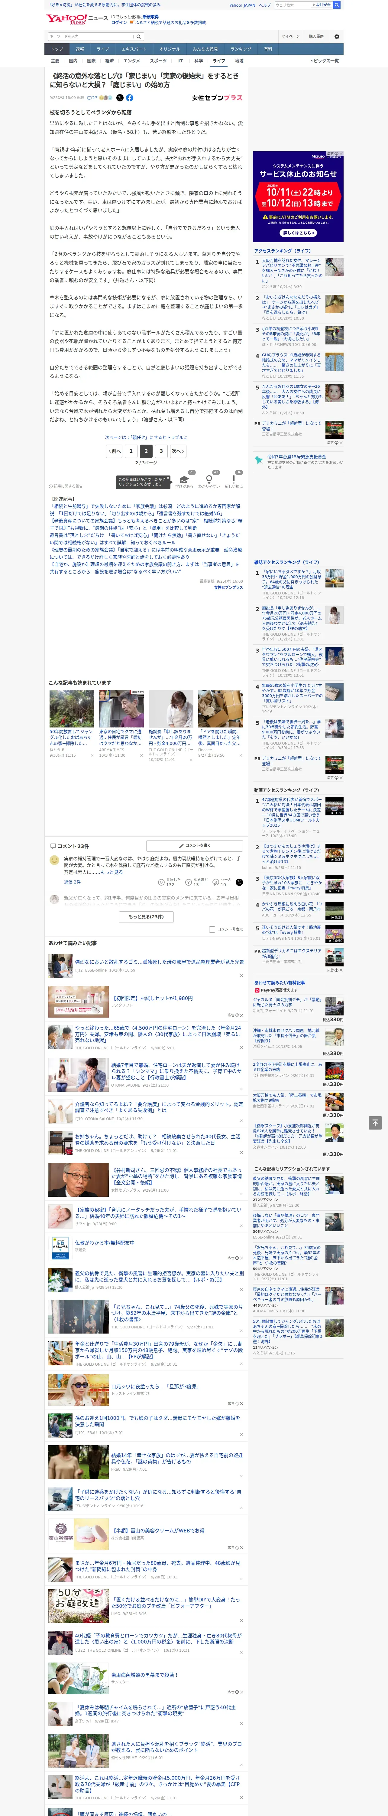Open the みんなの意見 navigation tab

[205, 49]
